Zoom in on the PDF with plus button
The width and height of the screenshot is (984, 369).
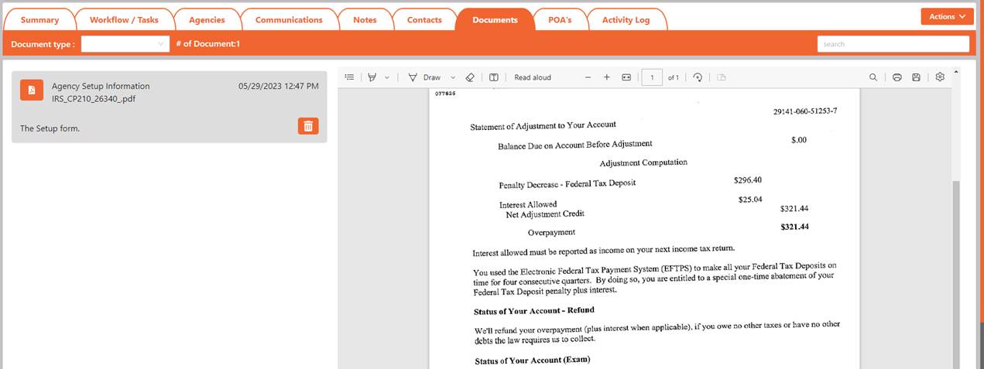607,77
